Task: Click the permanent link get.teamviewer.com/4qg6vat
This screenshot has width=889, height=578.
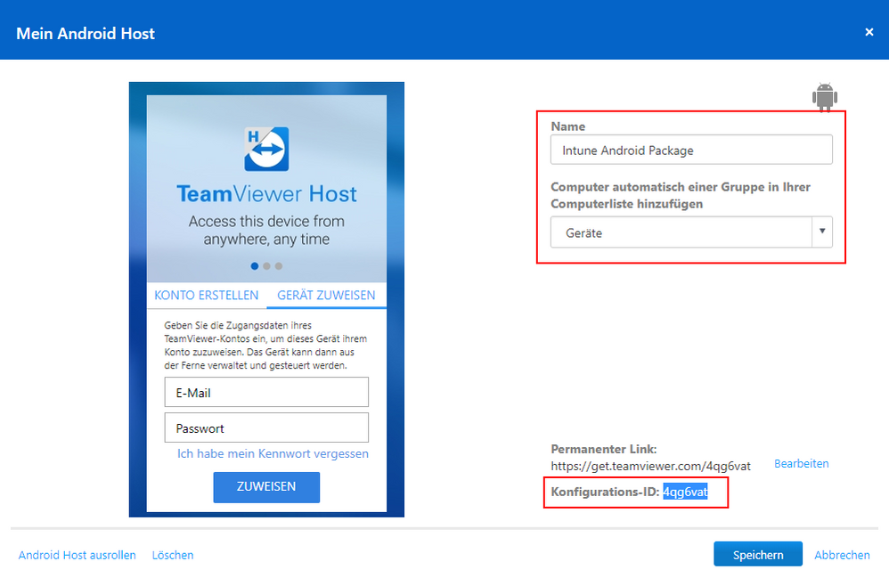Action: pos(650,467)
